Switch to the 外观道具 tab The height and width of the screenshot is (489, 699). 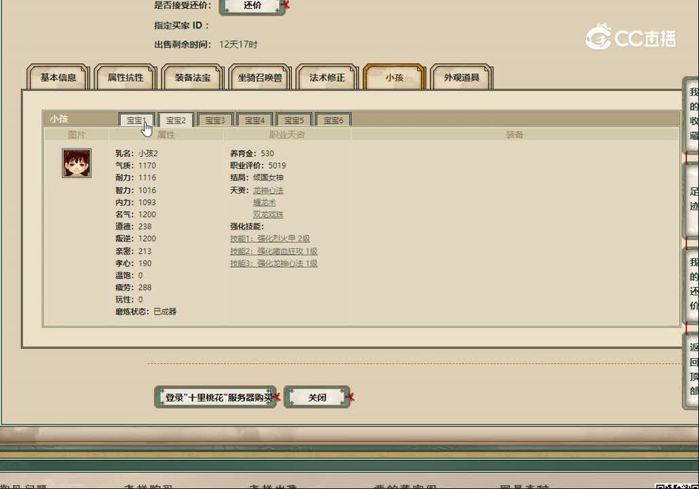tap(461, 77)
